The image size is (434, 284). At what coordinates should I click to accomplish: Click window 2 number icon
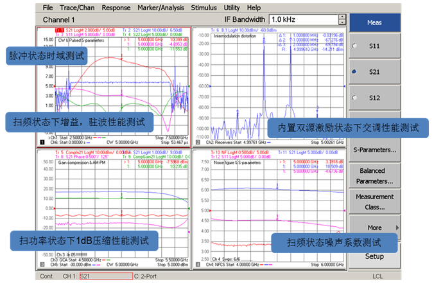coord(198,142)
